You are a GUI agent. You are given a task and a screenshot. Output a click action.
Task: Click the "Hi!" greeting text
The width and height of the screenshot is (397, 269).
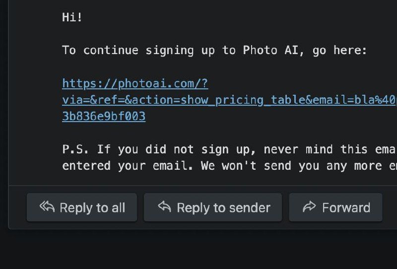72,17
